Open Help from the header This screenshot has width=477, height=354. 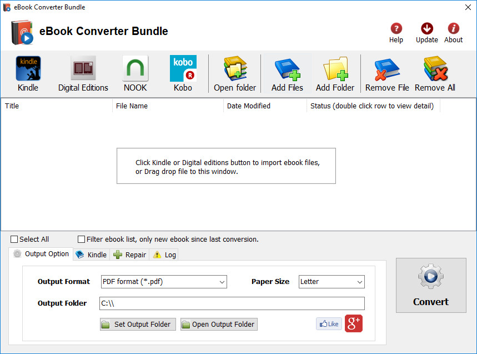point(396,33)
